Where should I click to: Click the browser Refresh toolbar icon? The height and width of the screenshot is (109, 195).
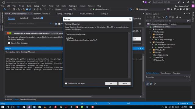(131, 9)
